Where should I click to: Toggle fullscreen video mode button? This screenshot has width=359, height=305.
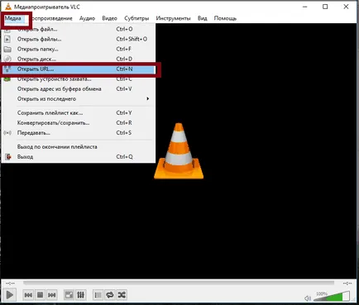(x=69, y=295)
